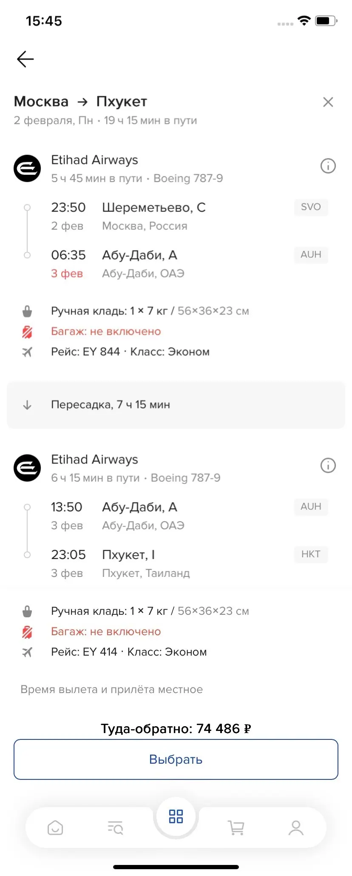Open the search list tab
Image resolution: width=352 pixels, height=876 pixels.
coord(115,828)
